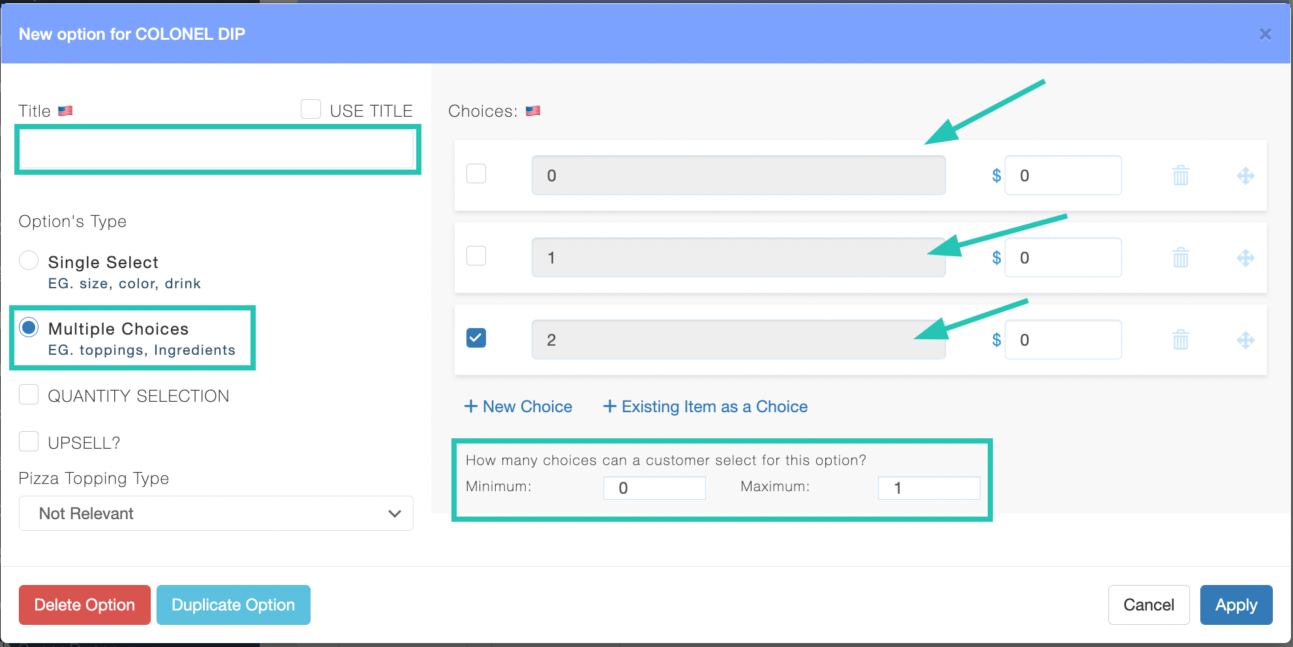Apply the option changes
The height and width of the screenshot is (647, 1293).
click(1236, 605)
